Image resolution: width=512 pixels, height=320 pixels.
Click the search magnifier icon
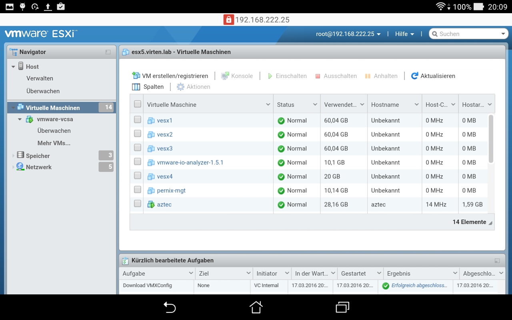coord(434,34)
